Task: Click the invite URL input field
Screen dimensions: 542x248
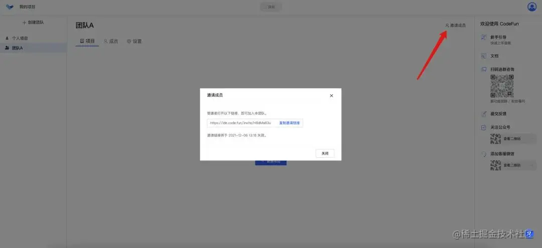Action: tap(255, 123)
